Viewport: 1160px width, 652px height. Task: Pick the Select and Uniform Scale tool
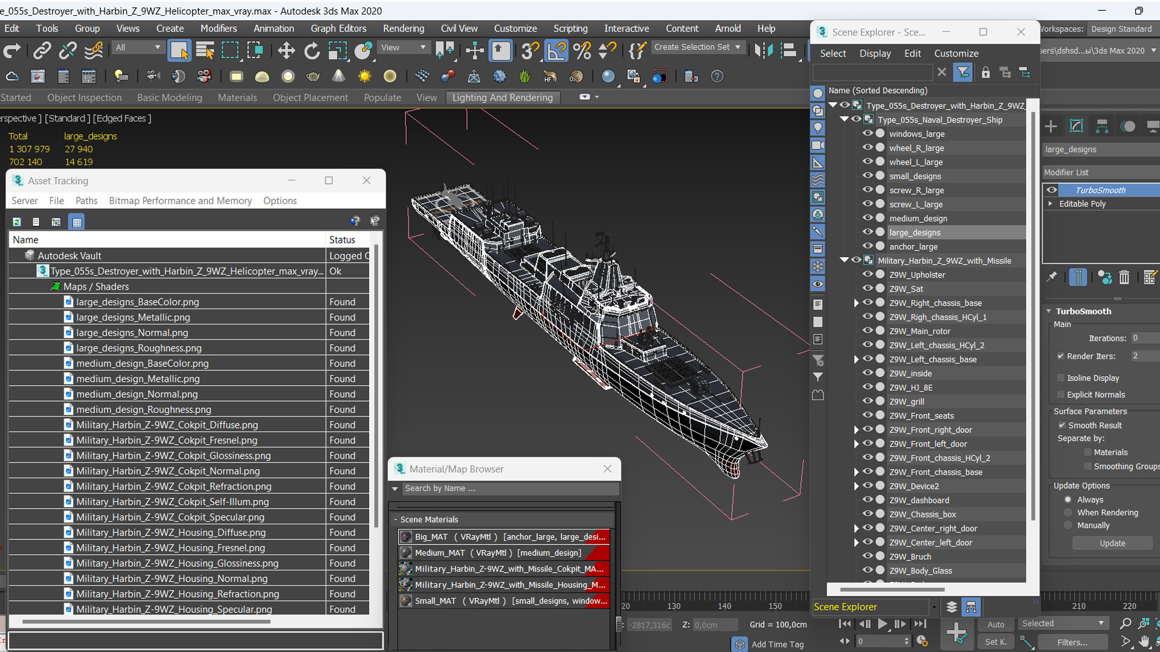(337, 51)
